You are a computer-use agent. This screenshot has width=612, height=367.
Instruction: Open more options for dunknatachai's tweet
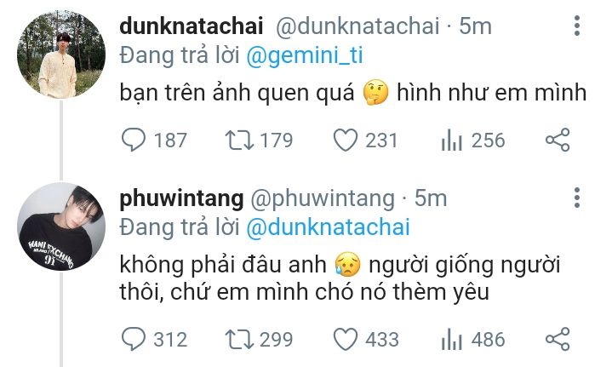point(578,27)
